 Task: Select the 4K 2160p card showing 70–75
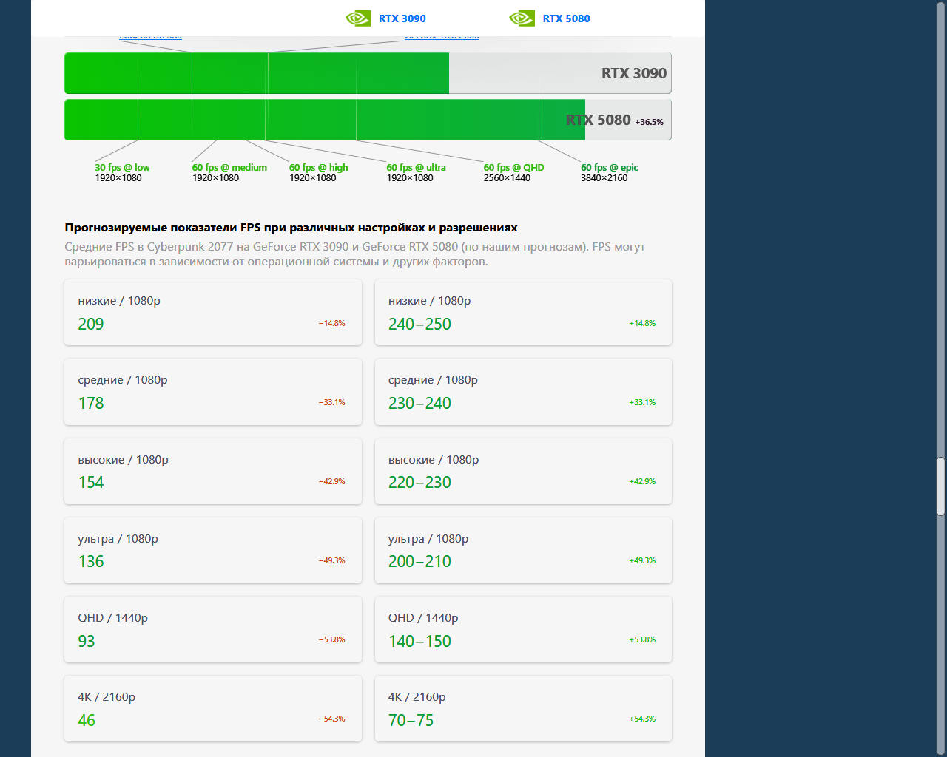[523, 708]
